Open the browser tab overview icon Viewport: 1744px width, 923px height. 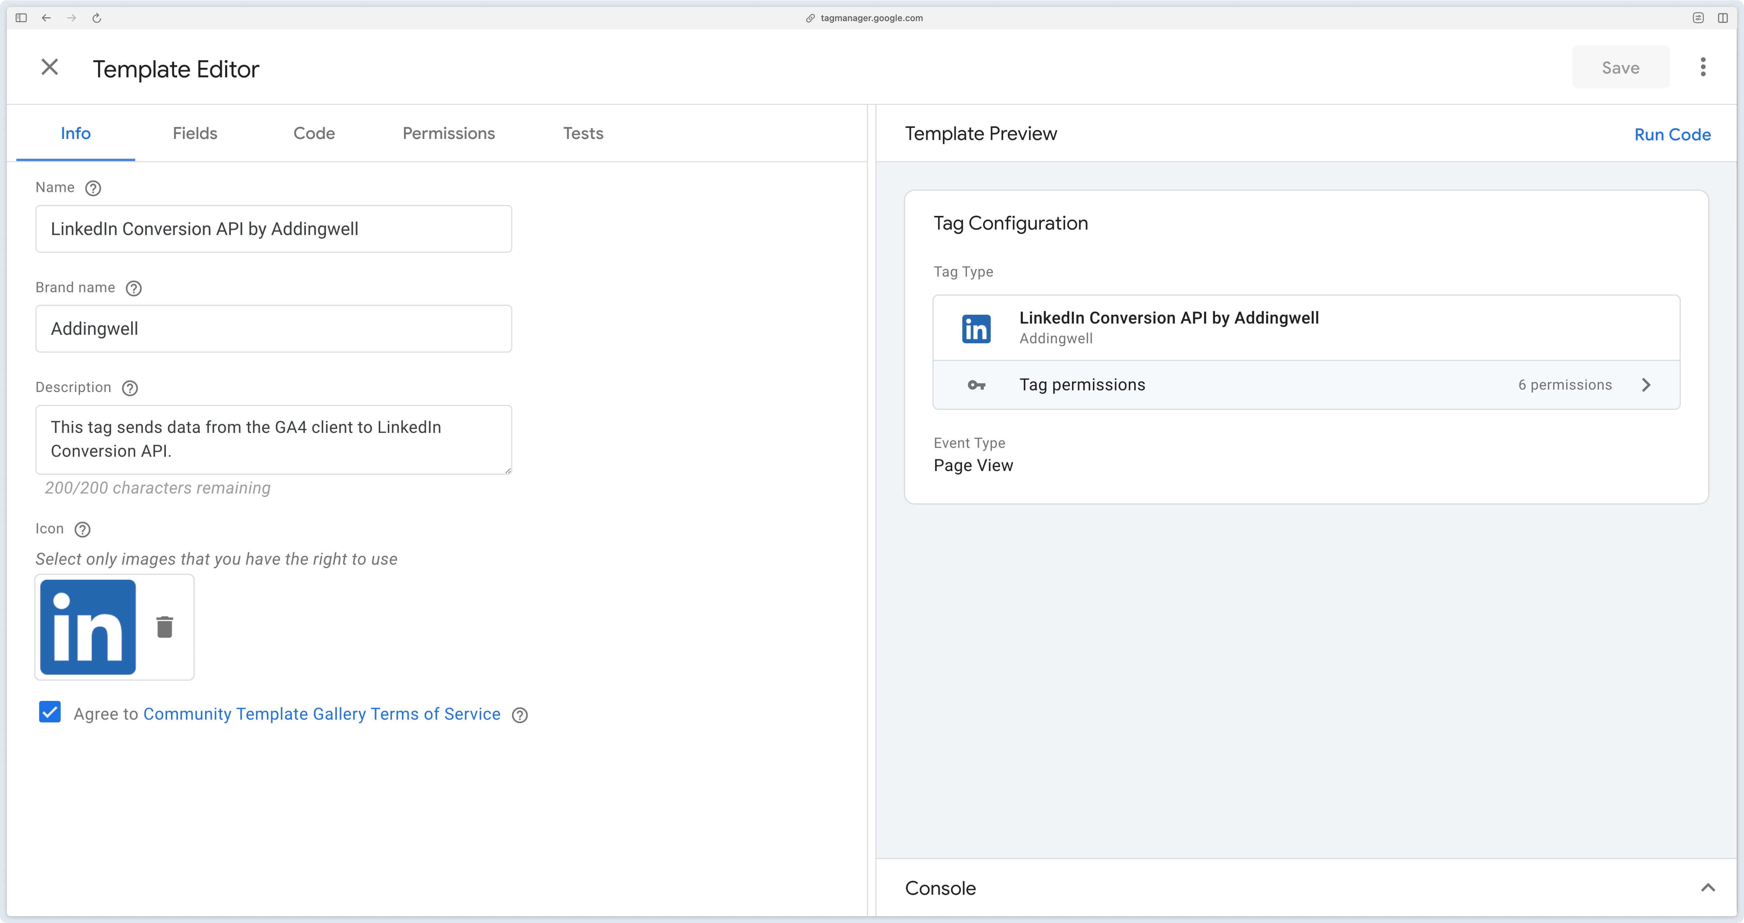pos(1698,18)
